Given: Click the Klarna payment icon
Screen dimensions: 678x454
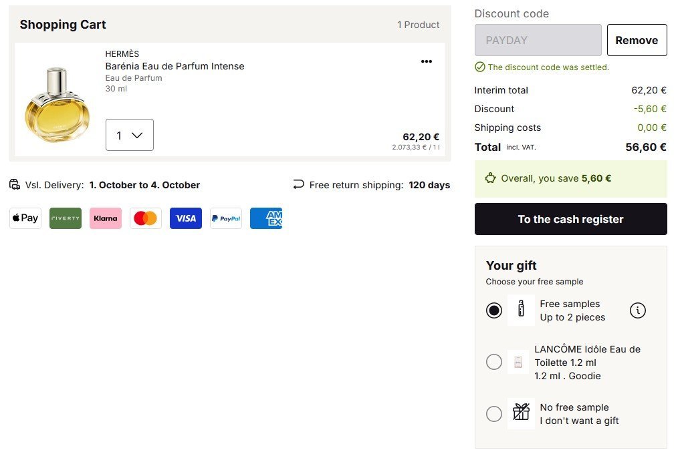Looking at the screenshot, I should tap(106, 218).
